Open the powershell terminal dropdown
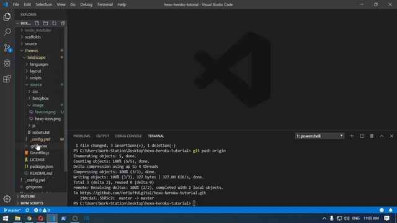 coord(319,136)
